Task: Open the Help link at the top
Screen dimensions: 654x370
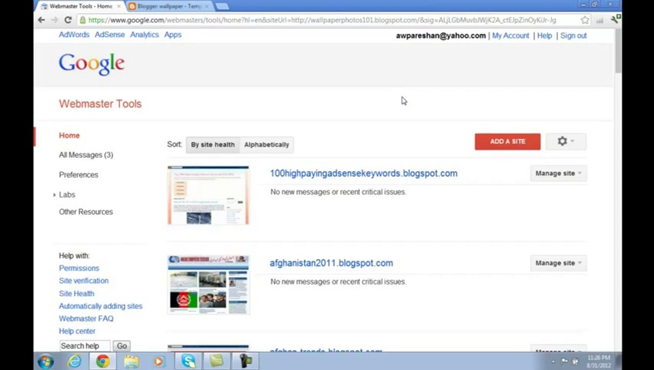Action: pyautogui.click(x=544, y=35)
